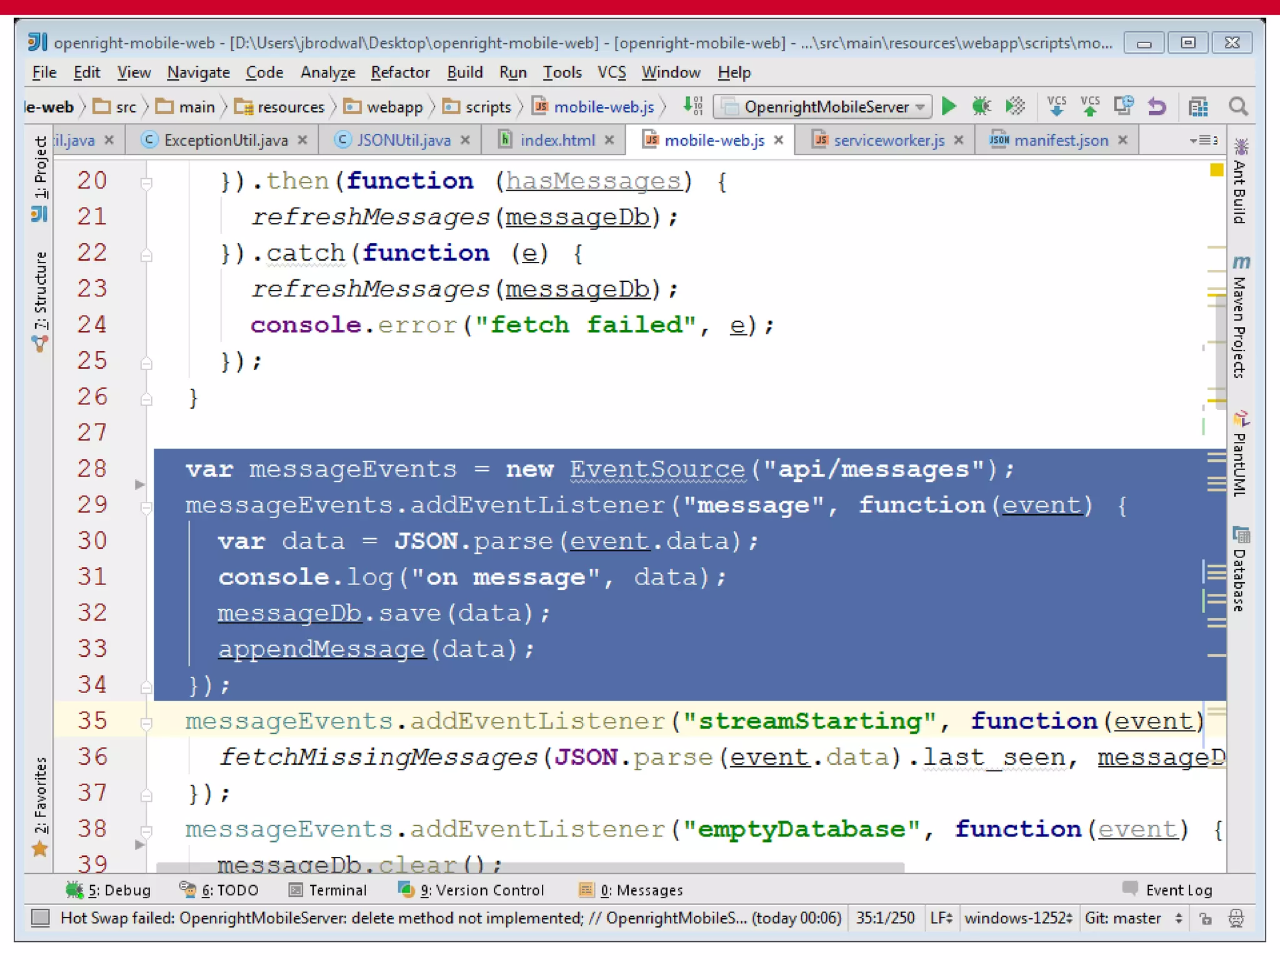The image size is (1280, 960).
Task: Click the yellow warning indicator above the editor scrollbar
Action: click(x=1216, y=170)
